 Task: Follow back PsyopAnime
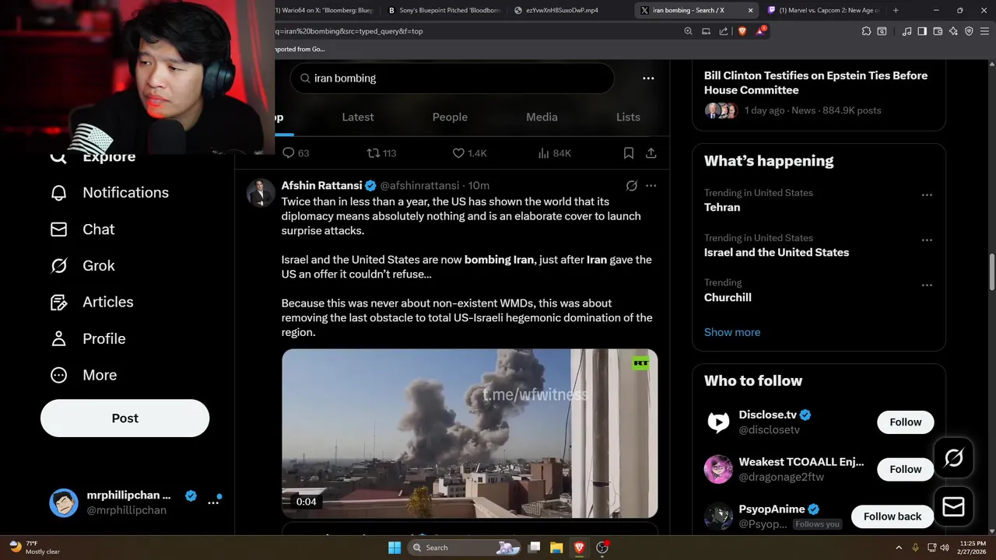(x=893, y=516)
